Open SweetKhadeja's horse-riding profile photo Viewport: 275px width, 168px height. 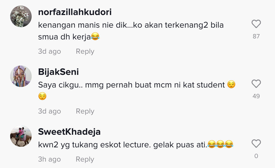(x=21, y=136)
